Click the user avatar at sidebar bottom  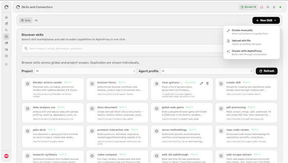6,156
